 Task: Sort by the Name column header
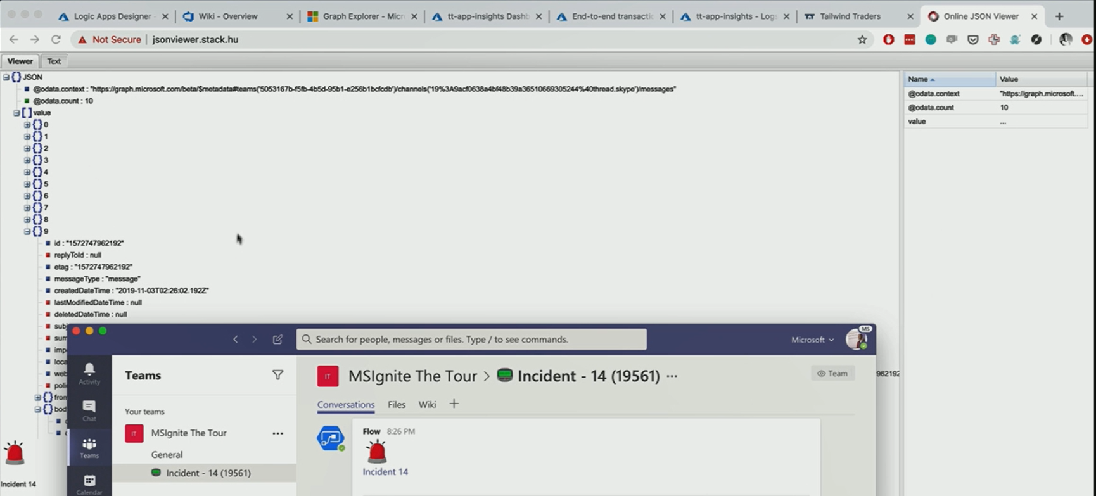pos(950,79)
